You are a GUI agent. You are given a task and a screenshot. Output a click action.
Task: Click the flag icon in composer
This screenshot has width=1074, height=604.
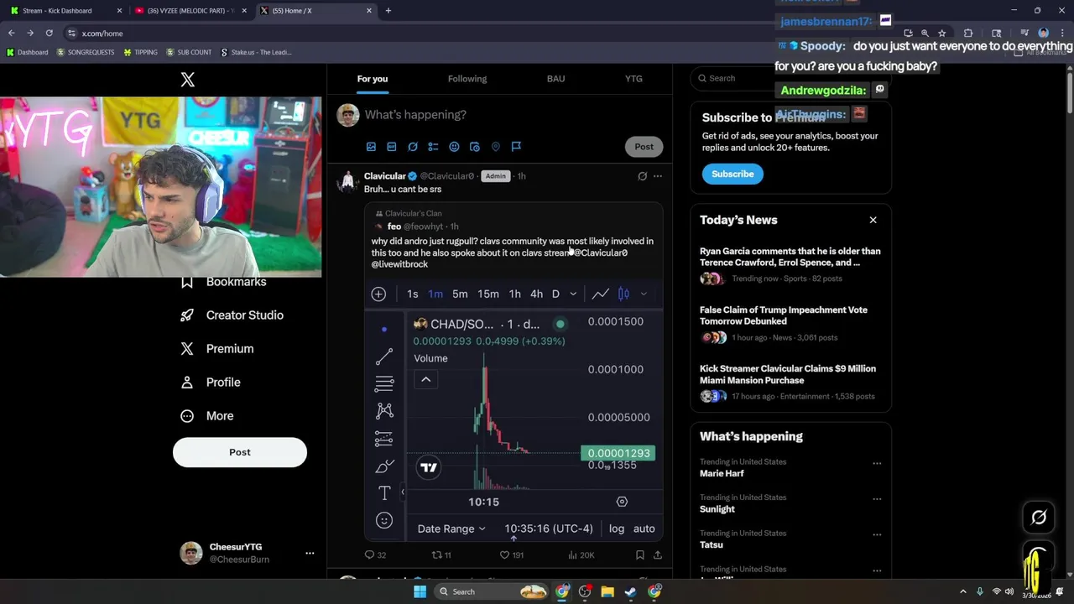516,147
